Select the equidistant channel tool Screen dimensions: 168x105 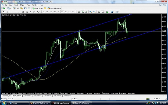(x=23, y=12)
